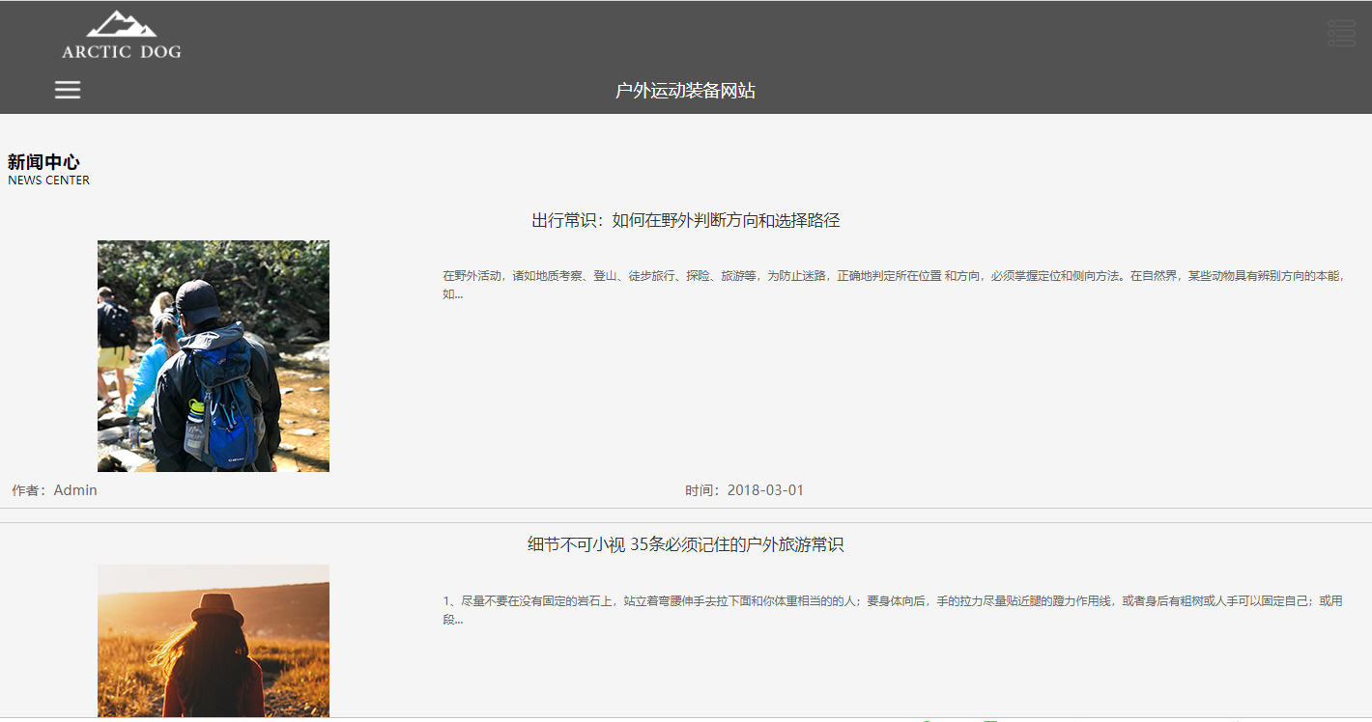1372x722 pixels.
Task: Open article 细节不可小视 35条必须记住的户外旅游常识
Action: tap(685, 545)
